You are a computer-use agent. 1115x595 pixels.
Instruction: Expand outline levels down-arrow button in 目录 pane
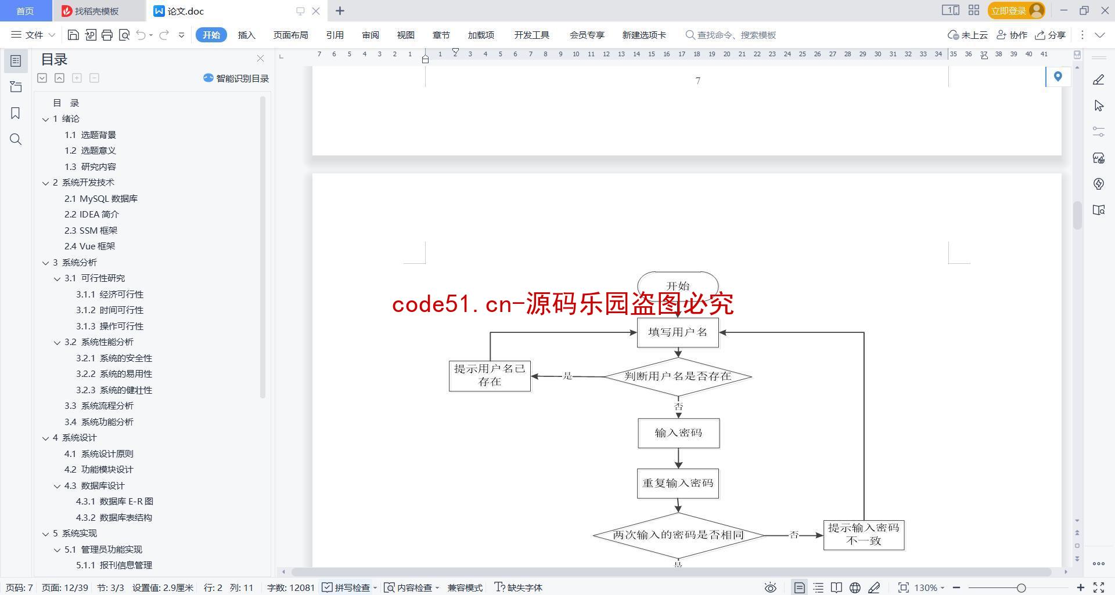[x=42, y=78]
